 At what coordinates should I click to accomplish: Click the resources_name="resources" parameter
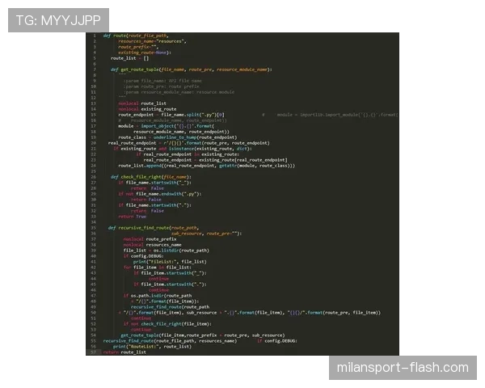[x=153, y=41]
